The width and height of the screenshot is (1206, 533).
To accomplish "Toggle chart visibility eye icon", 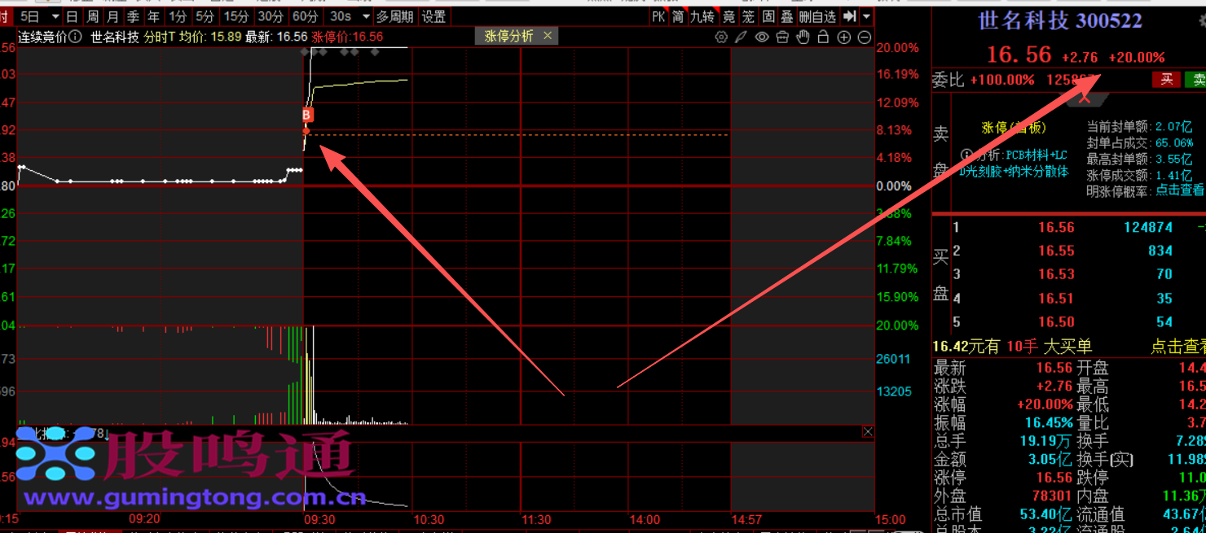I will (762, 37).
